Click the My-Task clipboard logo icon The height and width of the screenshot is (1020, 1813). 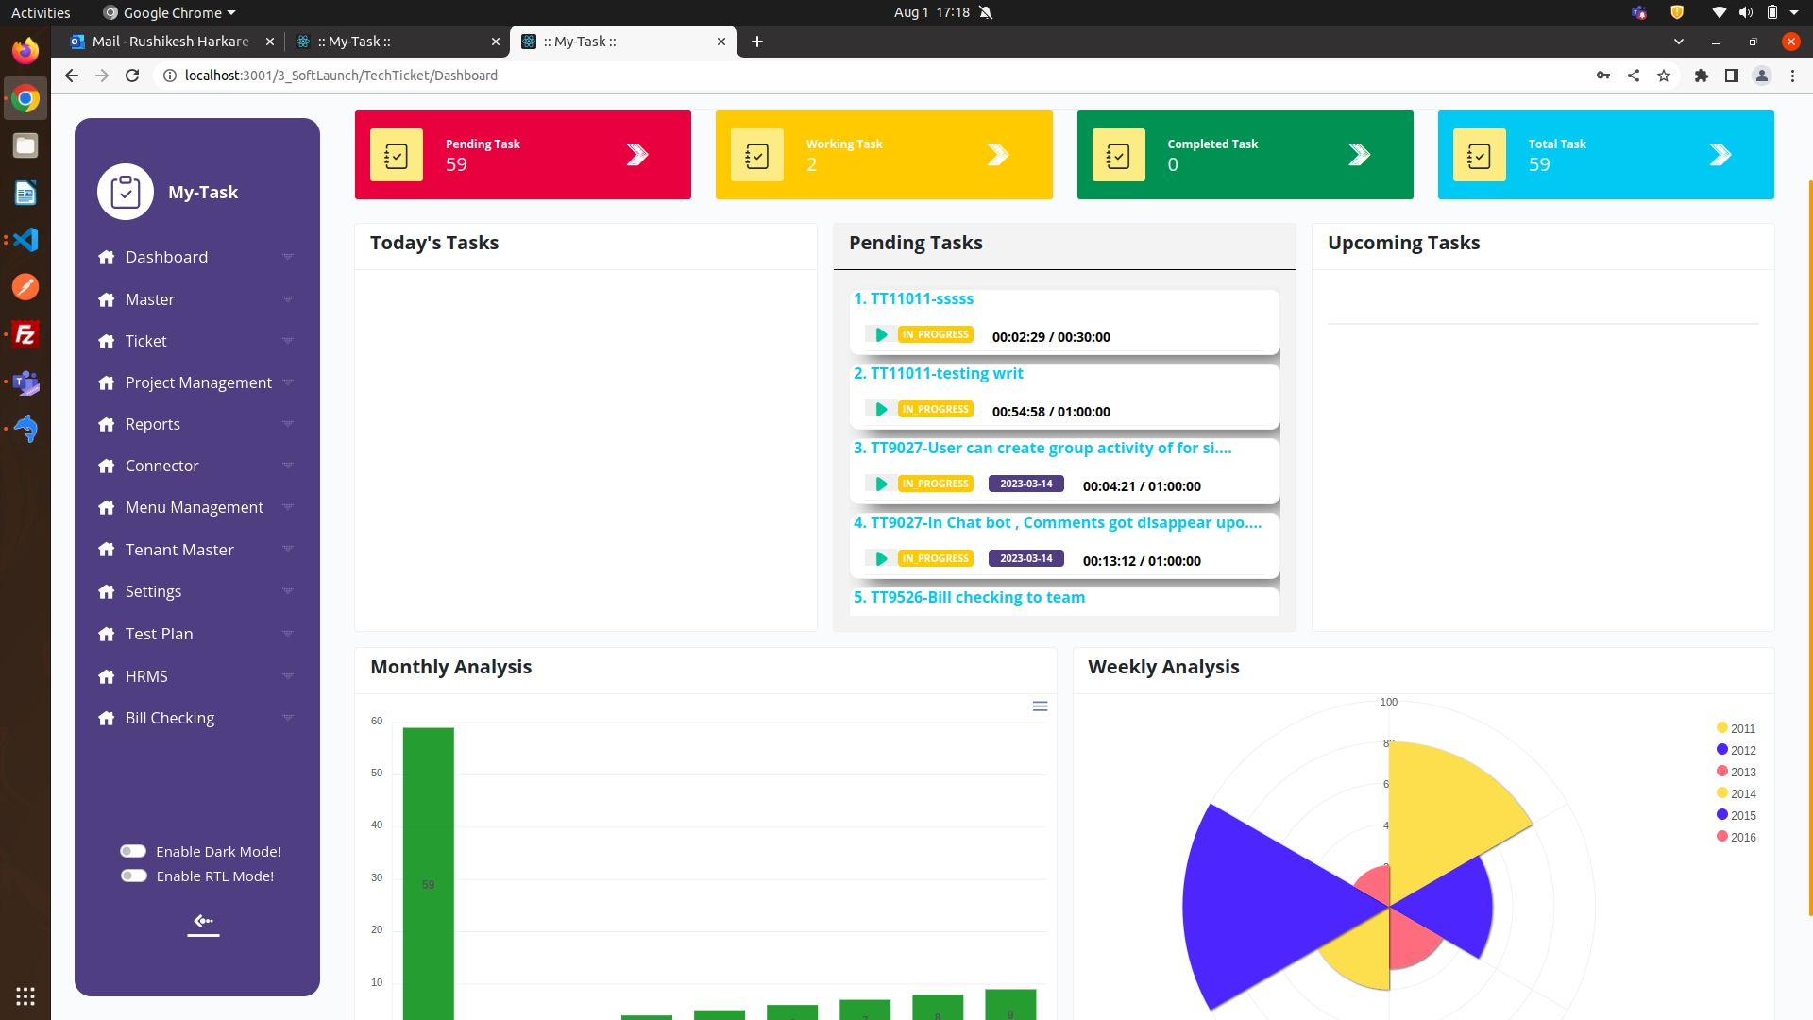point(126,192)
